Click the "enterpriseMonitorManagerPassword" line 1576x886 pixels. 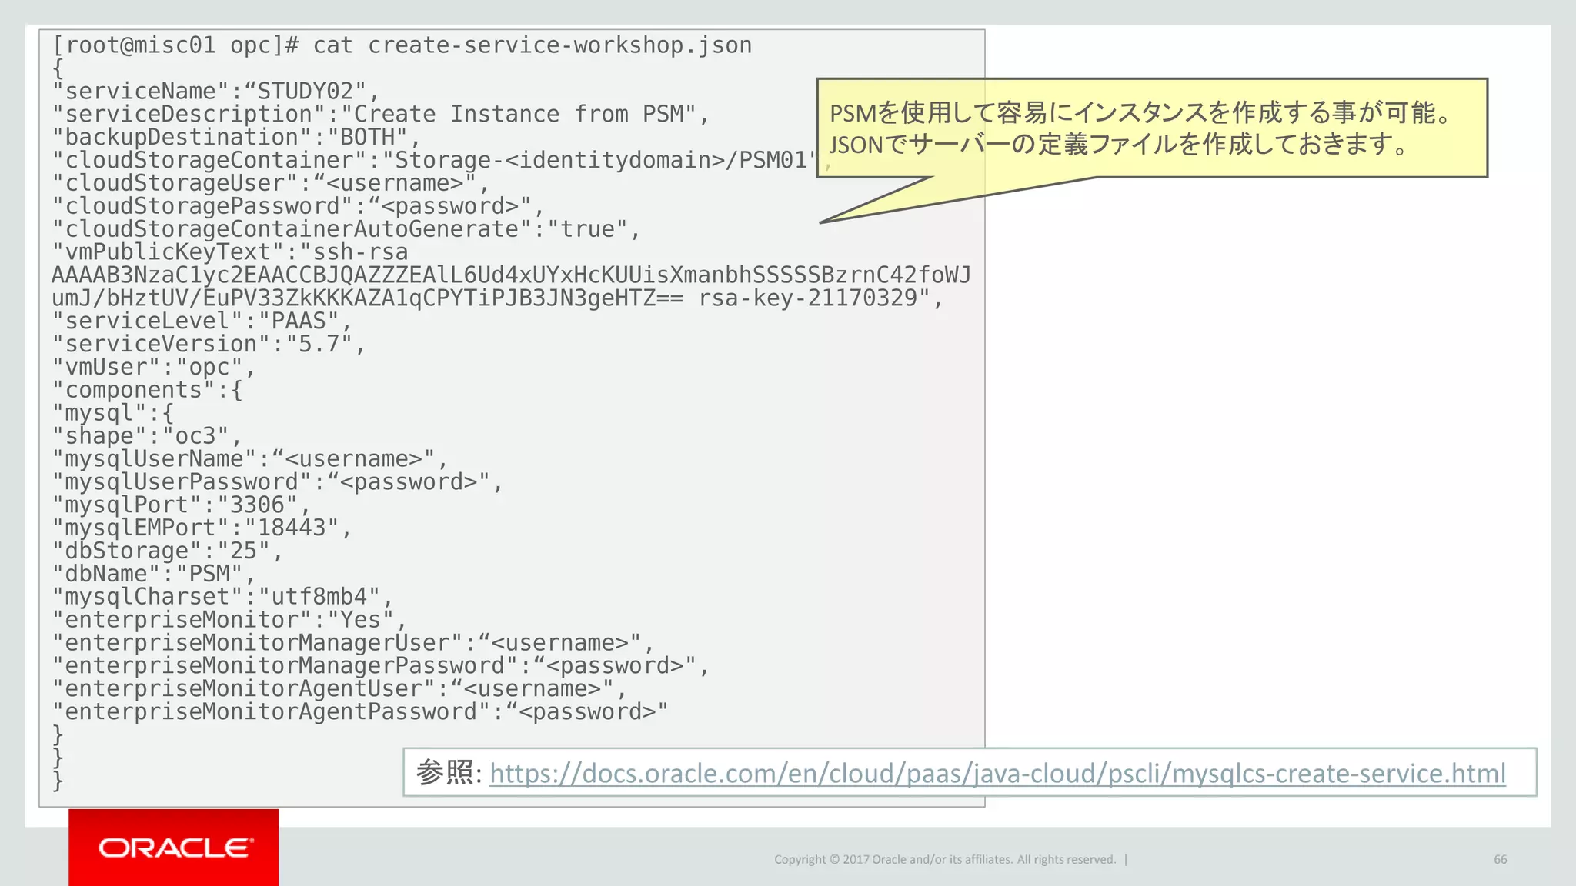[x=380, y=667]
